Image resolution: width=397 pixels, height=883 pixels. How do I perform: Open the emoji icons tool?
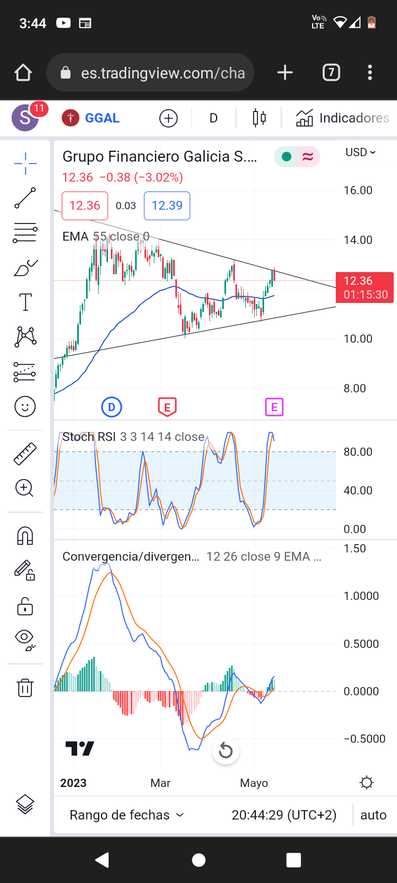(x=25, y=407)
